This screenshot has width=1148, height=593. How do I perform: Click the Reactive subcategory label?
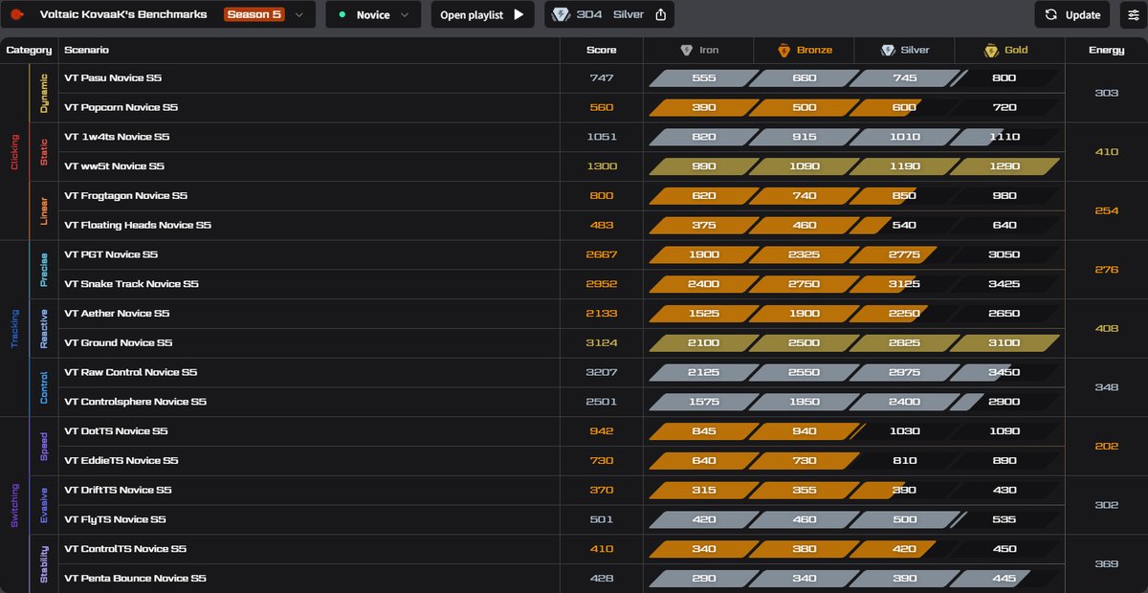pyautogui.click(x=44, y=328)
